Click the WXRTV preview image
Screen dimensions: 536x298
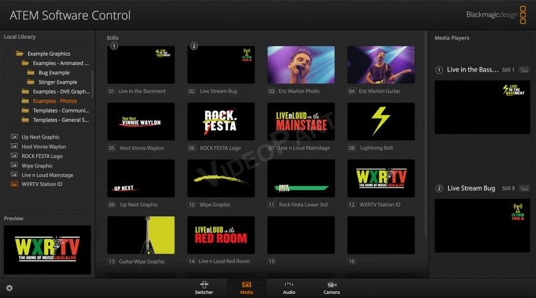(47, 250)
